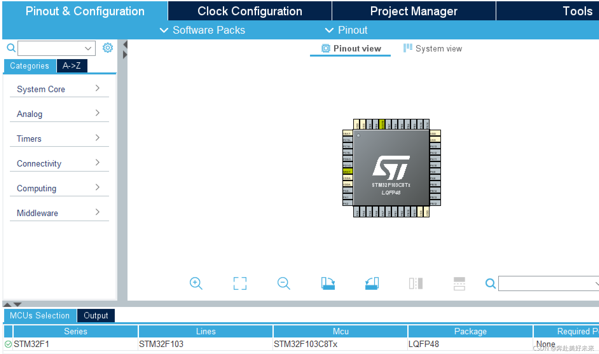This screenshot has width=599, height=354.
Task: Open the Software Packs dropdown
Action: point(203,30)
